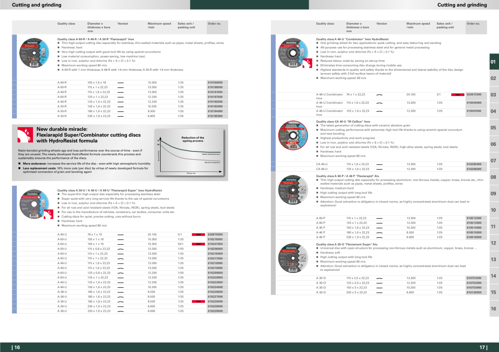Click the disc version icon in row 616285000
Viewport: 499px width, 352px height.
379,164
